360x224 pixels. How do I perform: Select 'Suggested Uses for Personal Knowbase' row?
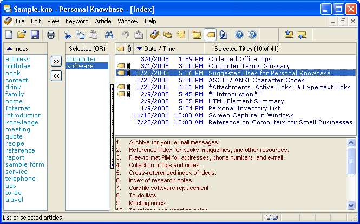(236, 73)
